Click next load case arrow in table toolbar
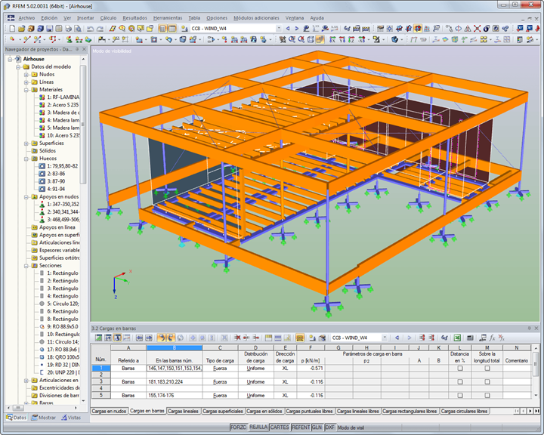This screenshot has width=544, height=435. [409, 338]
